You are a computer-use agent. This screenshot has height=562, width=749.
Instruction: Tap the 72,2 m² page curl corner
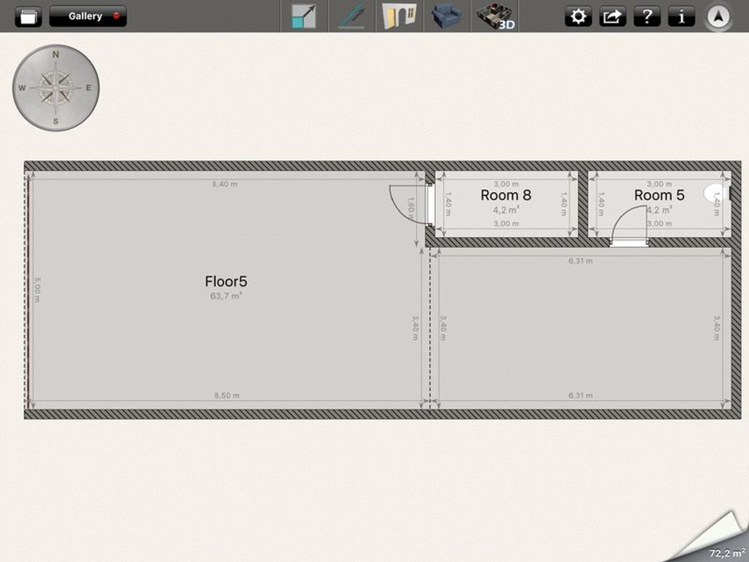click(x=718, y=543)
